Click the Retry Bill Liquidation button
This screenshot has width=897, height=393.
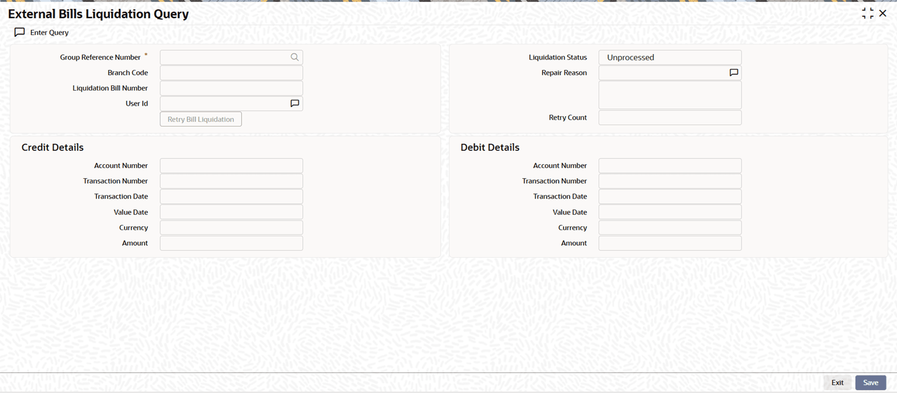pos(201,119)
